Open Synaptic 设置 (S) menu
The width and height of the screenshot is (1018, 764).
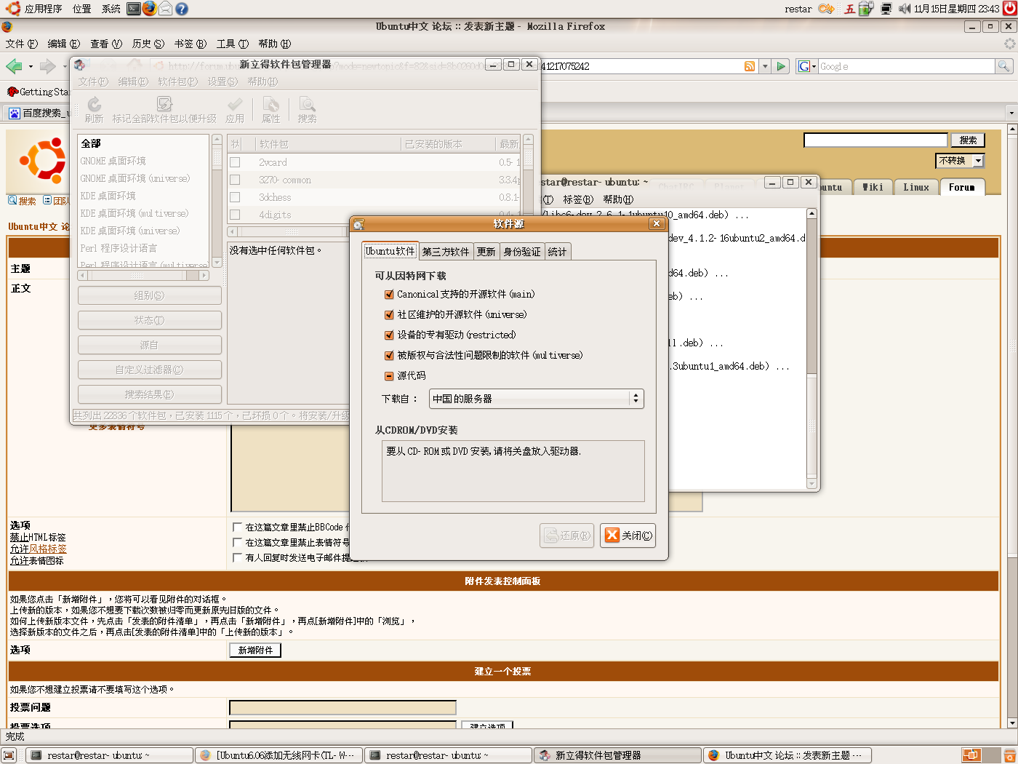223,81
